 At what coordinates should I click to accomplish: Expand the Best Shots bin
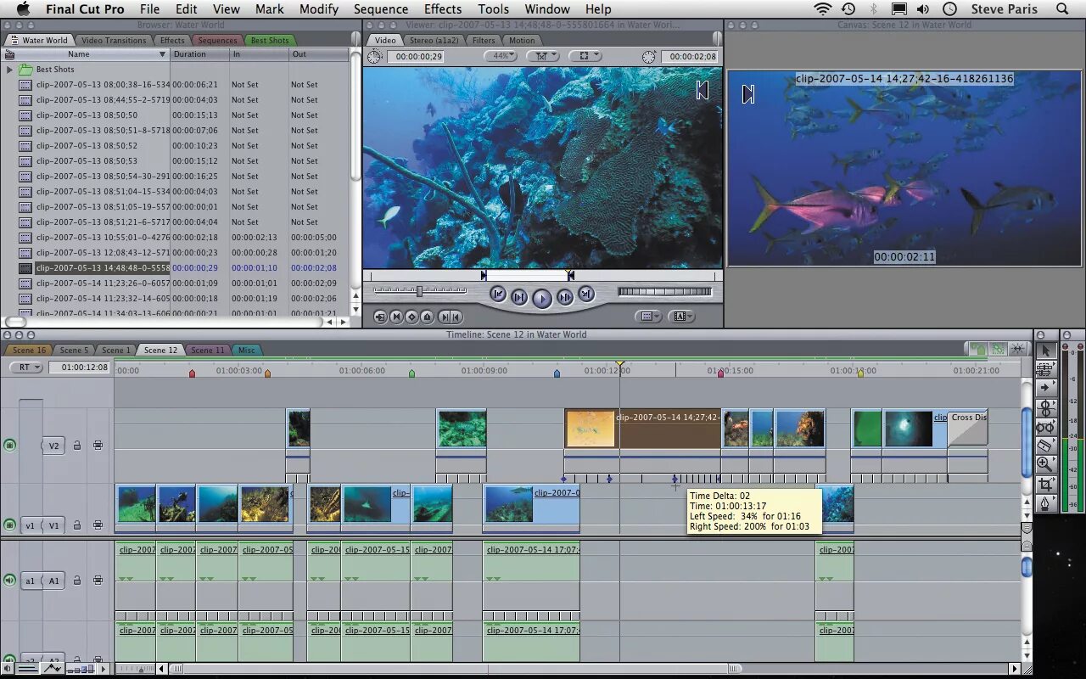click(9, 70)
